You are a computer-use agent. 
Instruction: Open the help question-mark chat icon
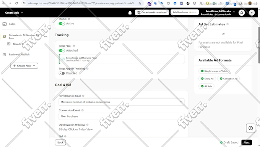click(x=251, y=128)
